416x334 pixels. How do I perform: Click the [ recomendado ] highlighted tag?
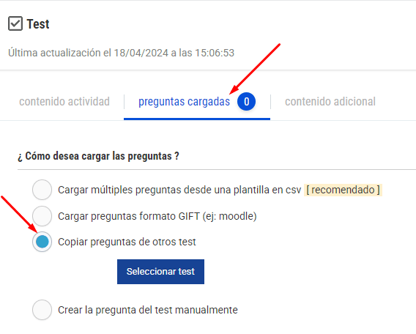[343, 190]
